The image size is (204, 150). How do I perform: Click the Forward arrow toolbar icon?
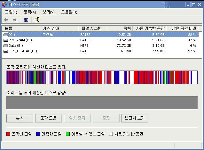tap(15, 20)
